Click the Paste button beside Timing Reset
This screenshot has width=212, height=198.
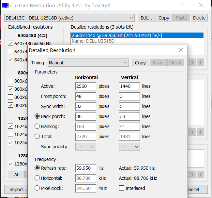tap(158, 63)
